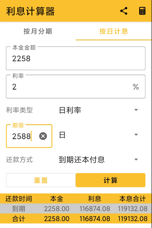Screen dimensions: 152x228
Task: Click the 日 unit selector text
Action: (x=62, y=135)
